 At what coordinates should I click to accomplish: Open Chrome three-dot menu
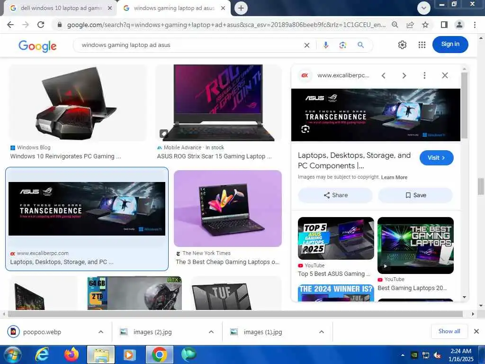pos(475,25)
